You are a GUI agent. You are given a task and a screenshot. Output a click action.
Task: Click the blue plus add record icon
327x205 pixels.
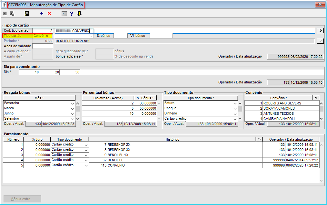tap(42, 14)
